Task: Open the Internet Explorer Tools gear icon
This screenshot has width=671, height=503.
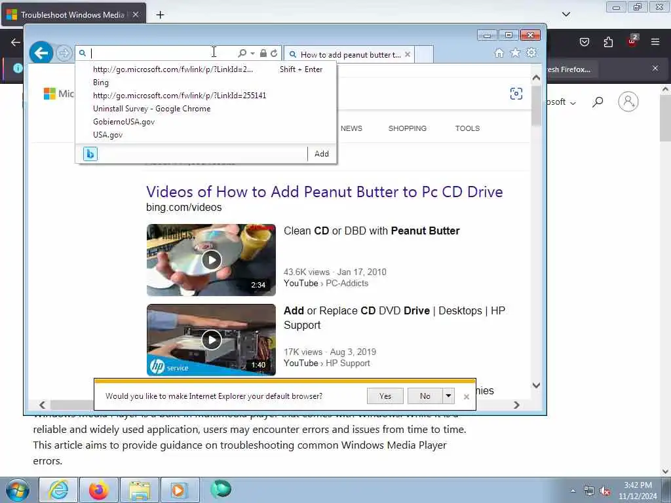Action: [x=531, y=52]
